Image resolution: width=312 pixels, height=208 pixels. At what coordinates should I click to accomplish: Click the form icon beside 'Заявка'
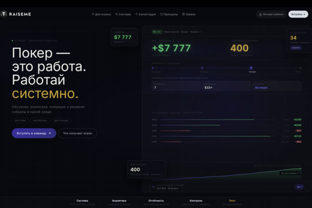pos(184,15)
